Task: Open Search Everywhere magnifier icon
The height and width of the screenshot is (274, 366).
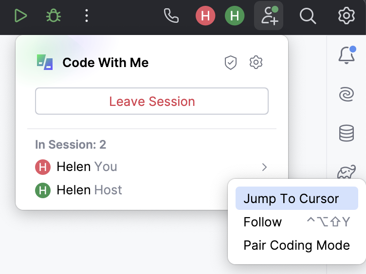Action: click(308, 16)
